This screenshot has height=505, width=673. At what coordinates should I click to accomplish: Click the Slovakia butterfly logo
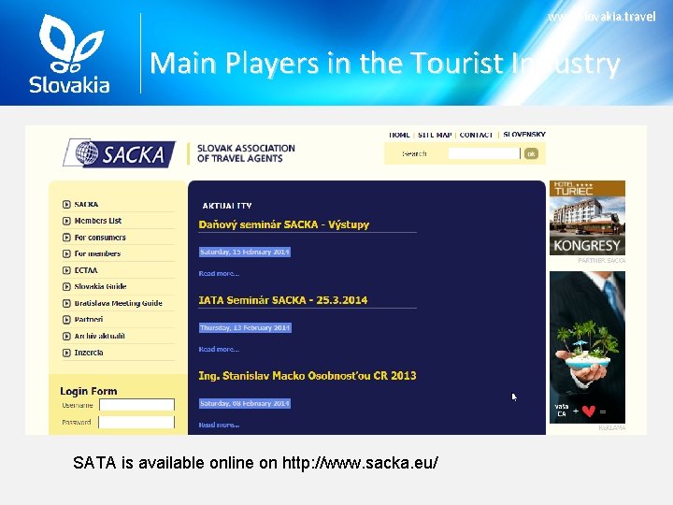click(x=69, y=54)
